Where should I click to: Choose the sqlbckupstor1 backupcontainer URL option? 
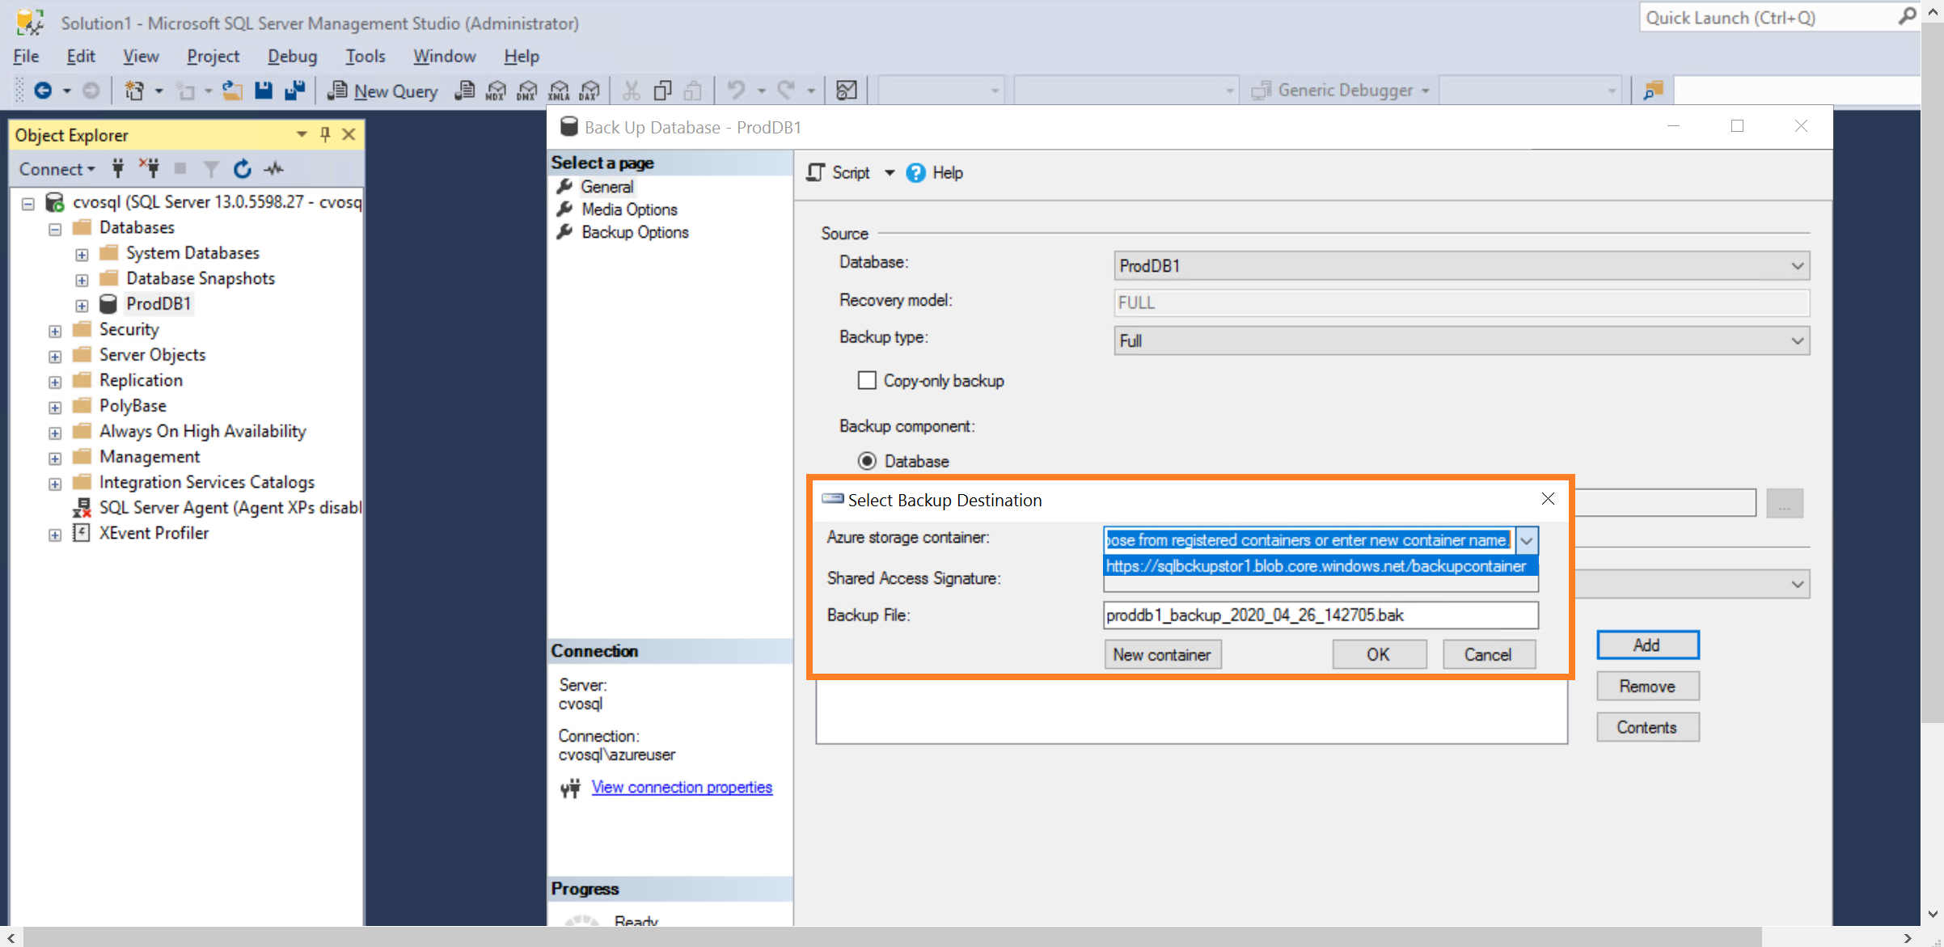1316,566
